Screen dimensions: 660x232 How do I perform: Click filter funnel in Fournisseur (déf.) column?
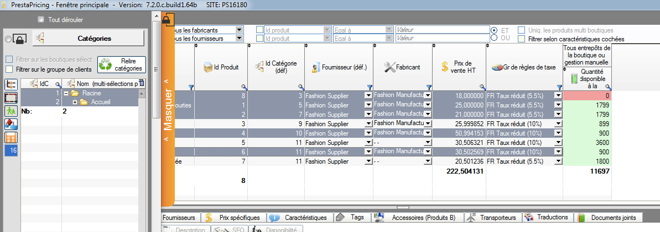pos(370,87)
